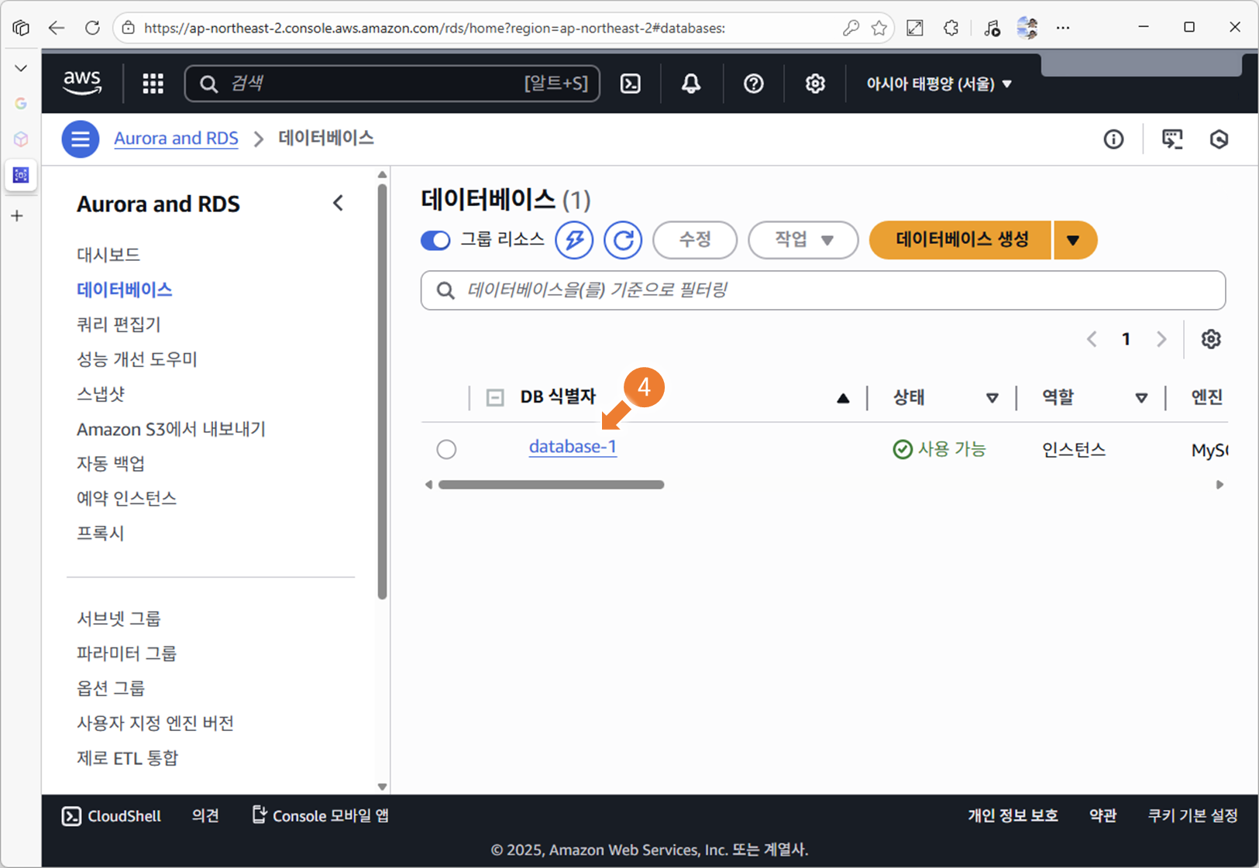Select the database-1 radio button
The height and width of the screenshot is (868, 1259).
click(x=446, y=449)
